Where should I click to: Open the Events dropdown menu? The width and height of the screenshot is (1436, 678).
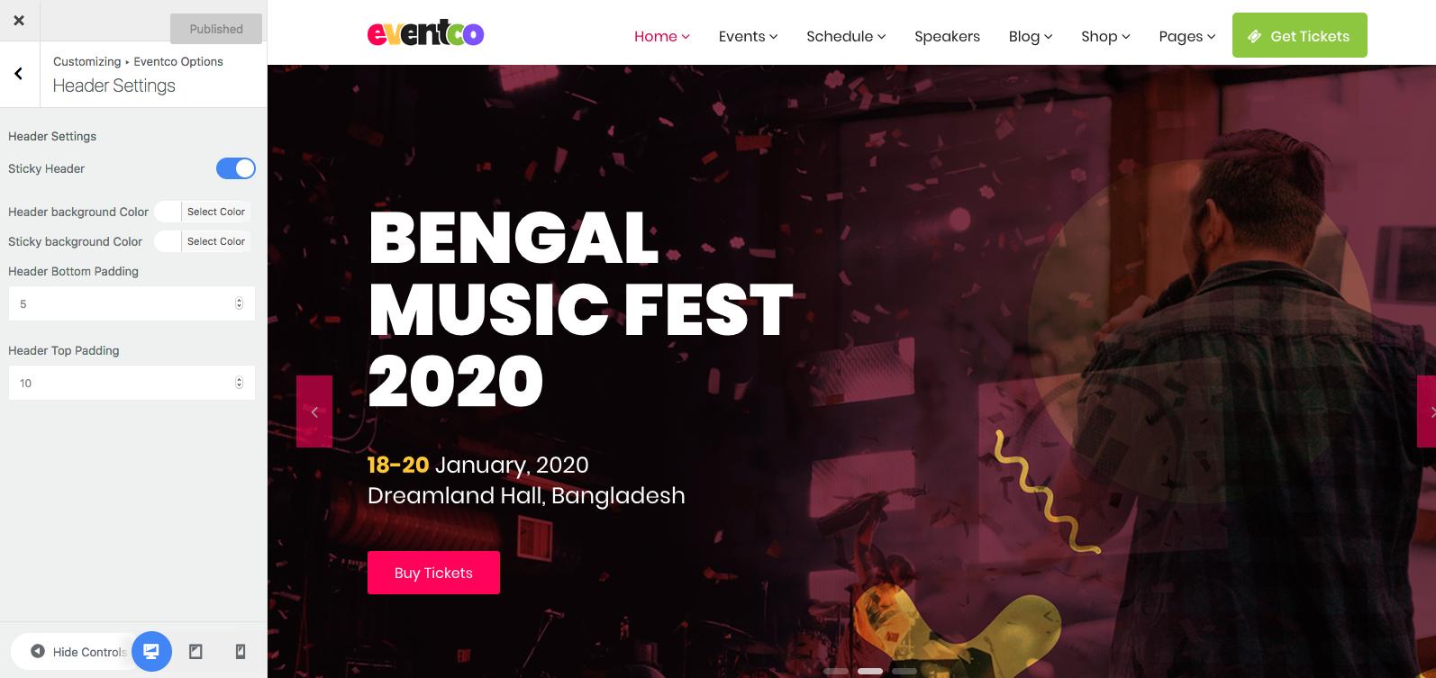pos(748,36)
